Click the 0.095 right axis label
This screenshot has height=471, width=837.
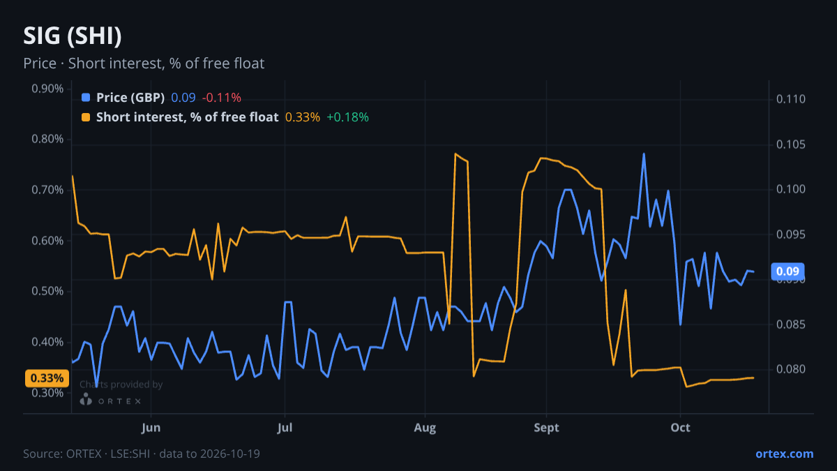791,234
